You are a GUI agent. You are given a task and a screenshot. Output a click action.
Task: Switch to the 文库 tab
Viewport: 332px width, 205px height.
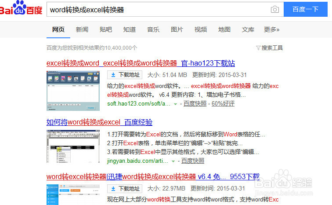coord(248,29)
